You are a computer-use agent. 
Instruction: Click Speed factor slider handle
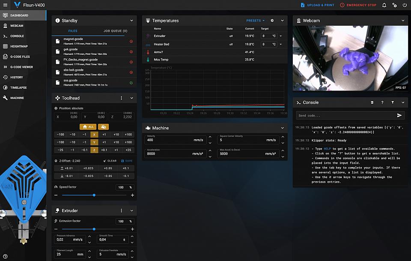pos(94,195)
